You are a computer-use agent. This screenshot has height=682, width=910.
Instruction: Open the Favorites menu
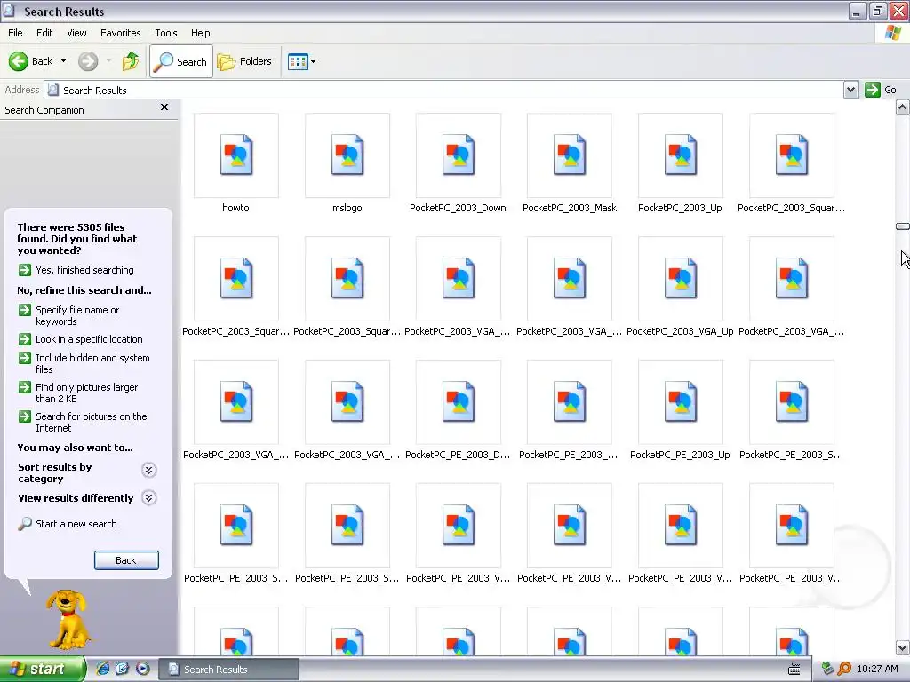coord(120,33)
